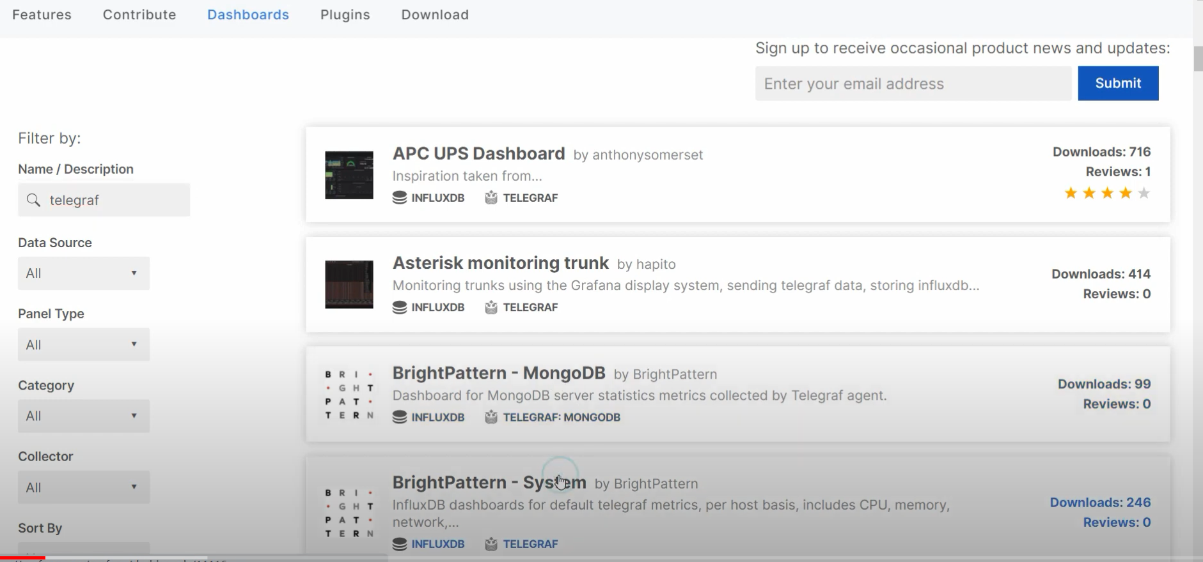Click the email address input field
1203x562 pixels.
(913, 84)
